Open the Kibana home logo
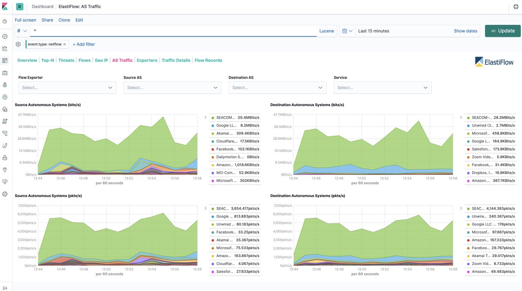The height and width of the screenshot is (291, 522). [x=5, y=7]
